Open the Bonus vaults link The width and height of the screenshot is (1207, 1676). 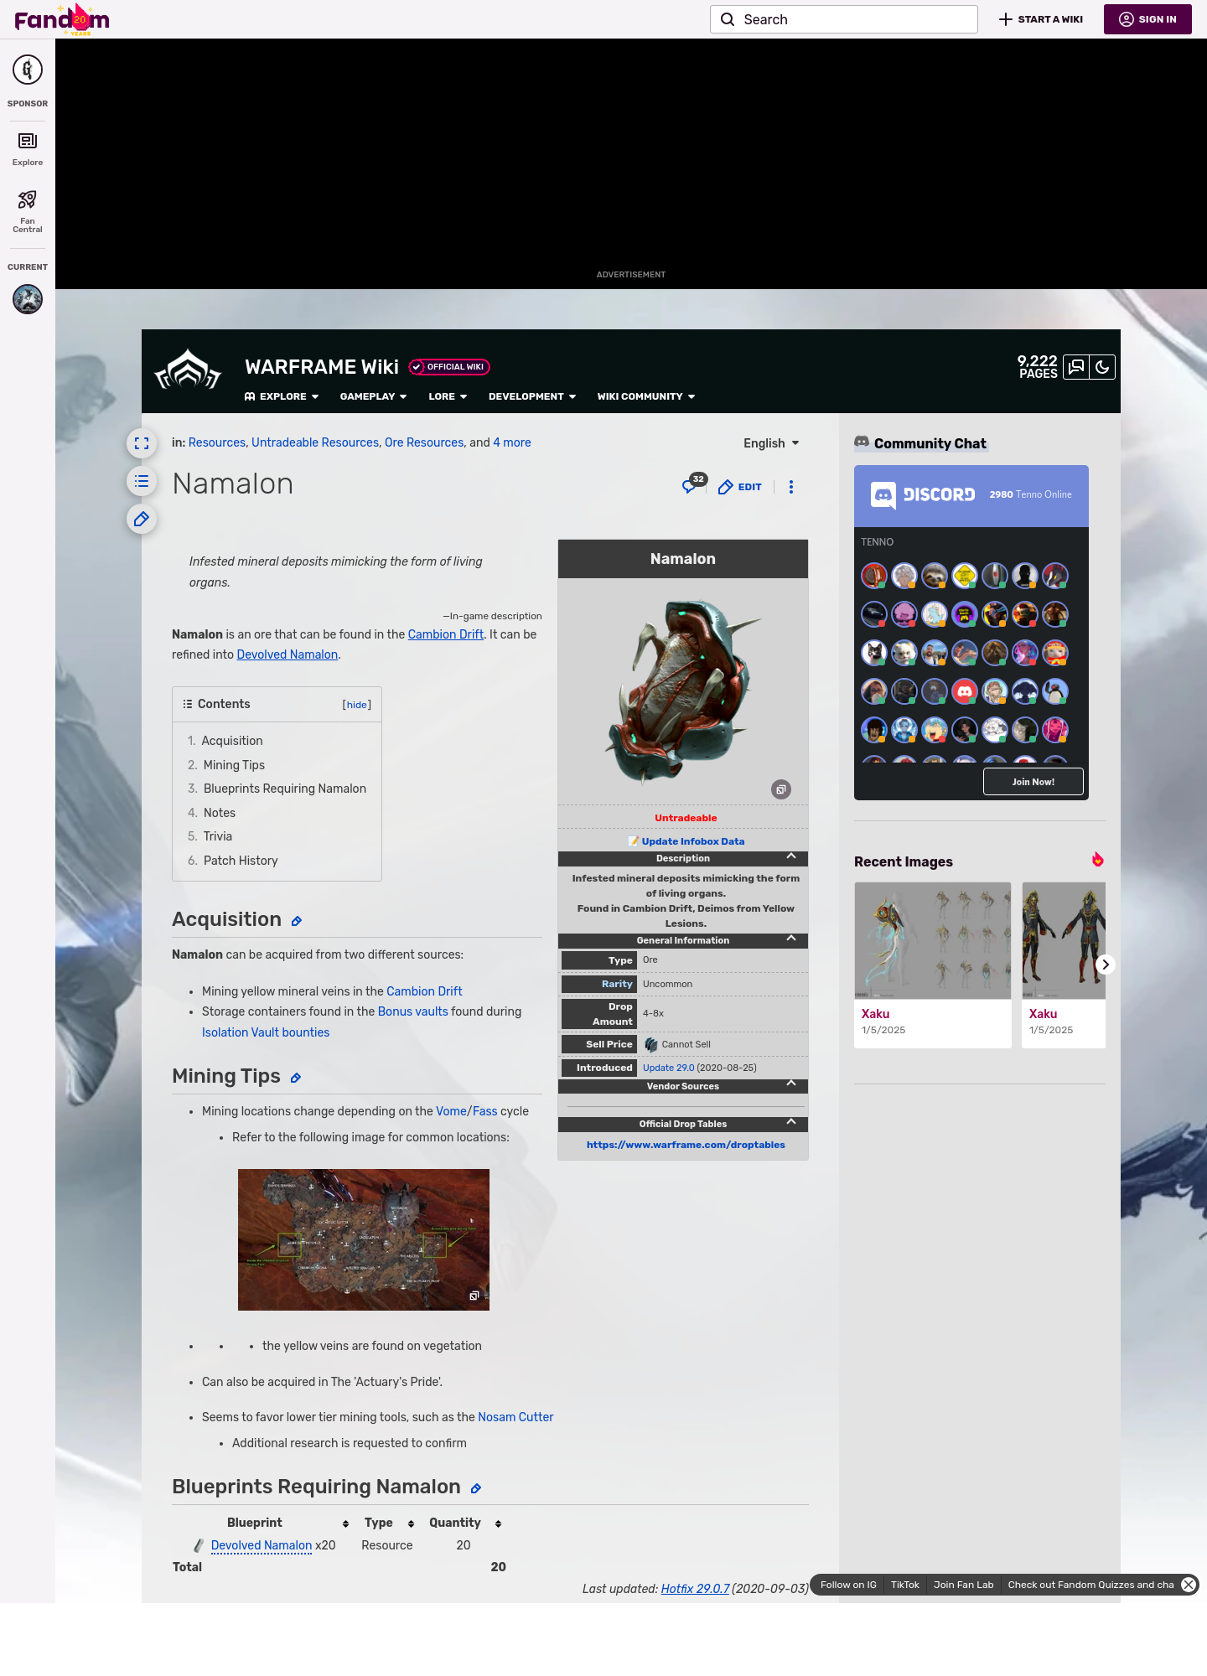point(413,1011)
